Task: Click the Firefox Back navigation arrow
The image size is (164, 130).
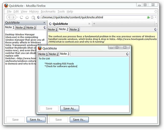Action: click(9, 17)
